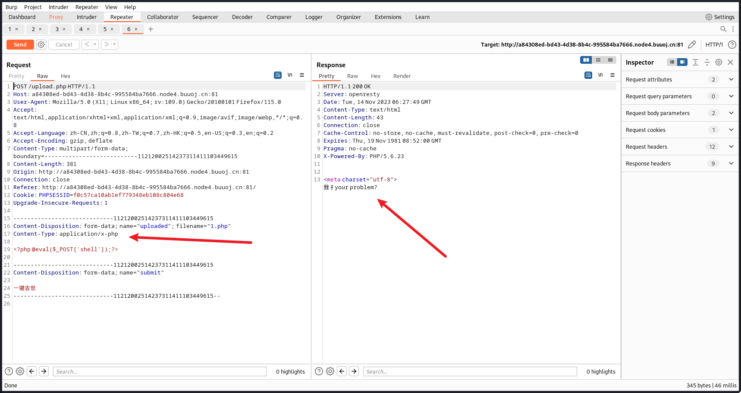This screenshot has height=393, width=741.
Task: Open the Burp menu
Action: (12, 7)
